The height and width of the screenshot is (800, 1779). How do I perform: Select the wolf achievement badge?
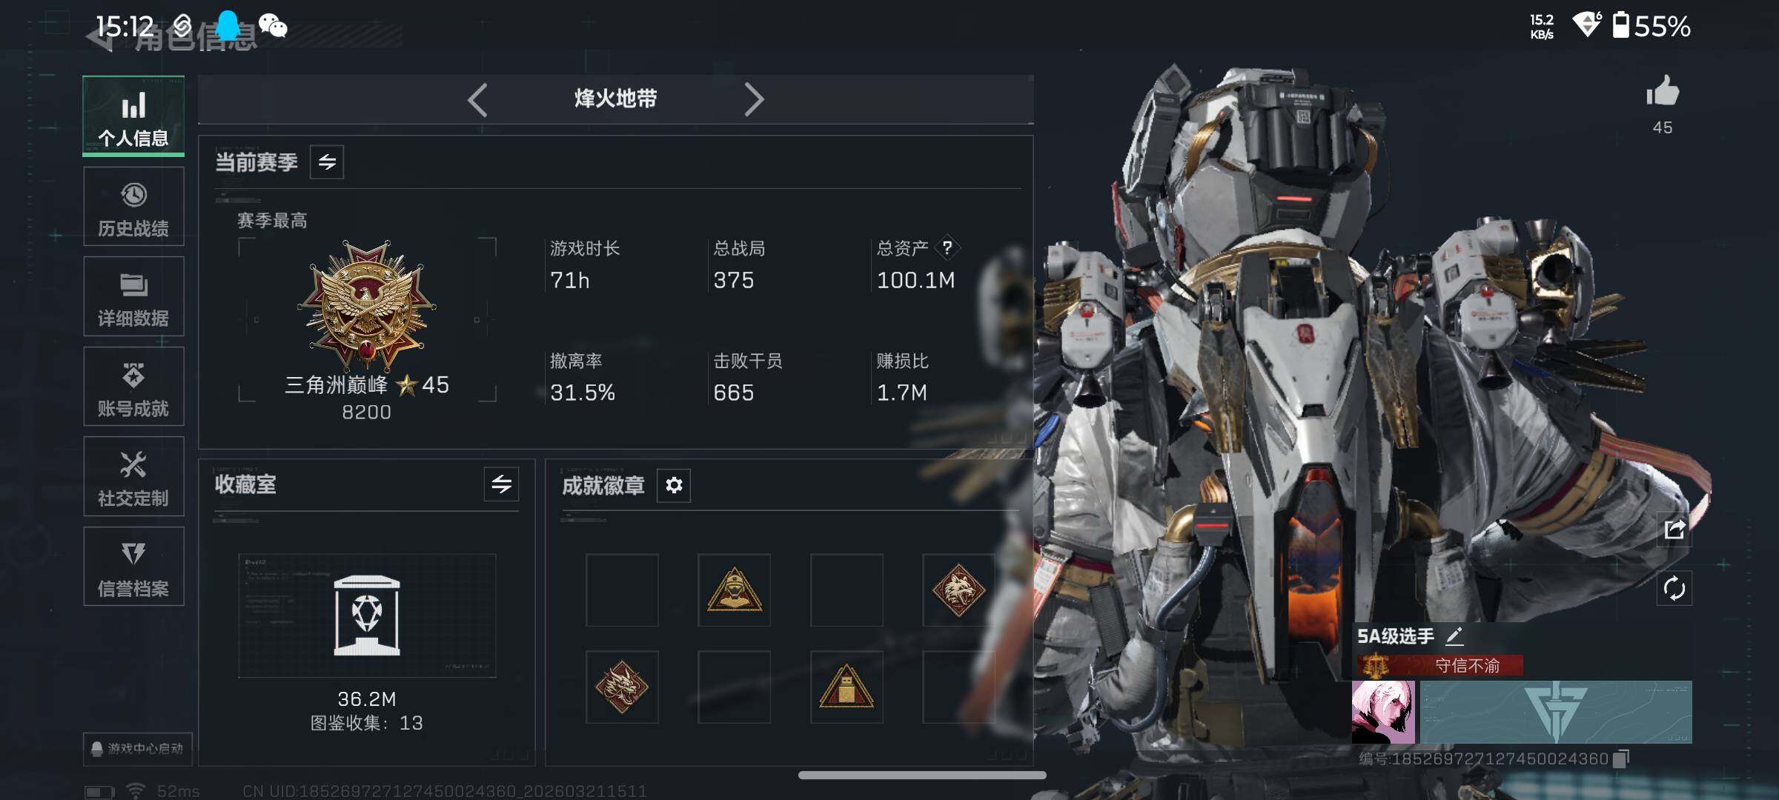[958, 590]
